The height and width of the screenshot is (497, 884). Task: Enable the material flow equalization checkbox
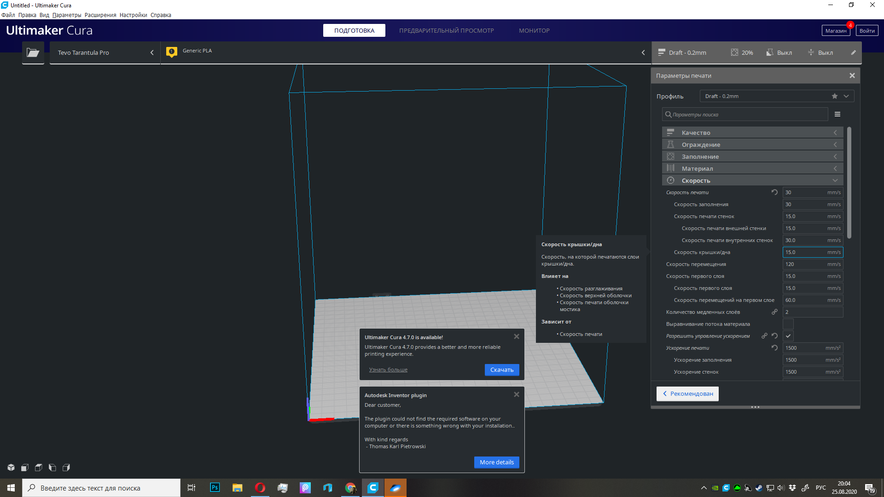pyautogui.click(x=788, y=324)
